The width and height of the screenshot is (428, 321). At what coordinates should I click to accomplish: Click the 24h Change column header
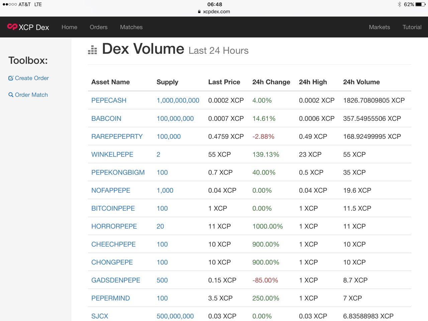pyautogui.click(x=271, y=82)
